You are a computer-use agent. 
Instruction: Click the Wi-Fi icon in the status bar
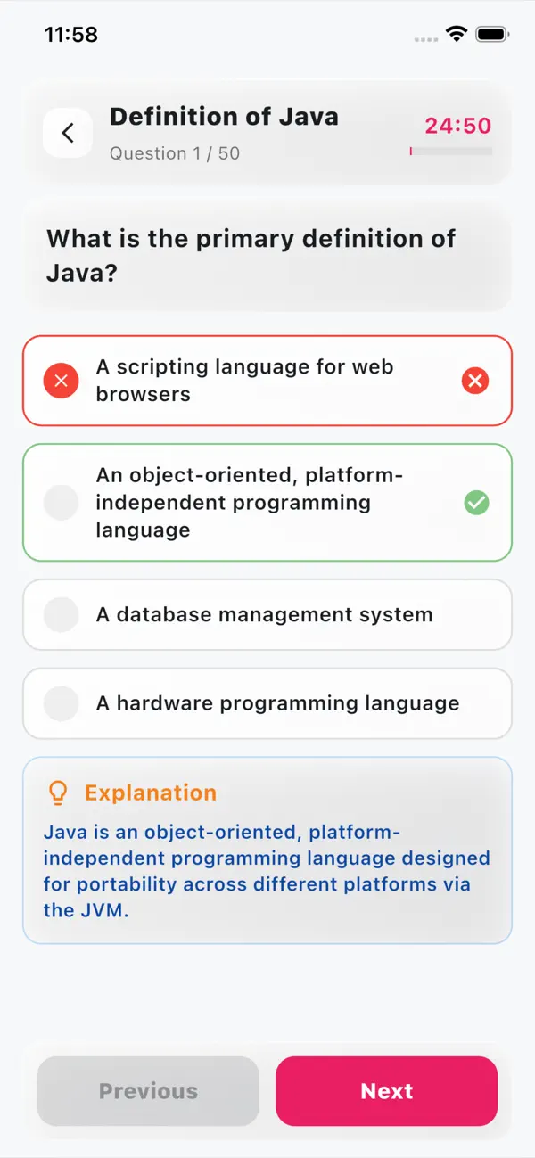(x=457, y=34)
